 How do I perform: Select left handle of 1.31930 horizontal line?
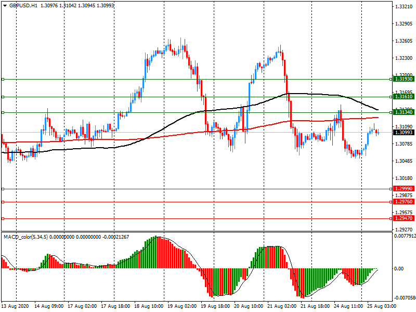(3, 80)
